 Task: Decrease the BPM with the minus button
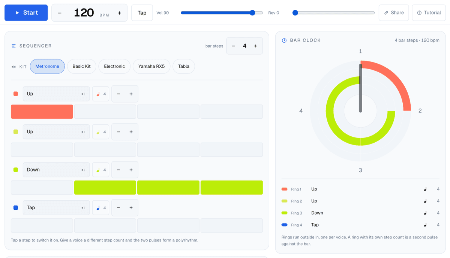(60, 13)
